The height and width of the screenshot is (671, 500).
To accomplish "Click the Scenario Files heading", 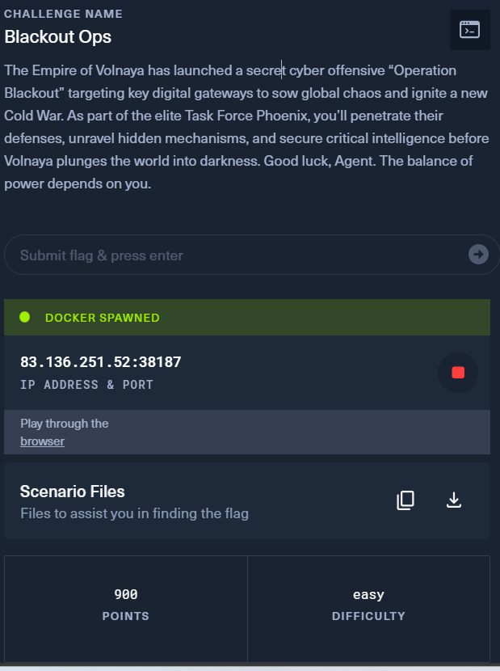I will [72, 492].
